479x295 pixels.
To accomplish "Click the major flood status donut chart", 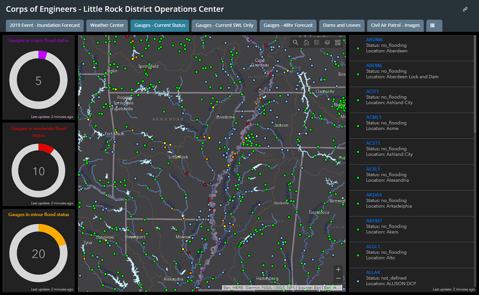I will (x=39, y=80).
